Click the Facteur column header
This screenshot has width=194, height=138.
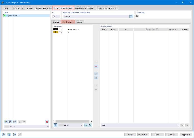tap(184, 29)
